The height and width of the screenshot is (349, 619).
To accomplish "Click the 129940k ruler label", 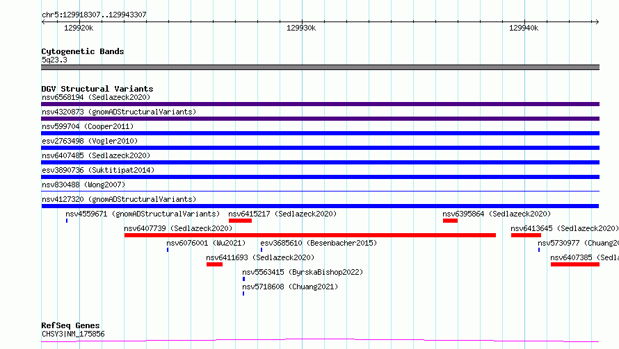I will [524, 28].
